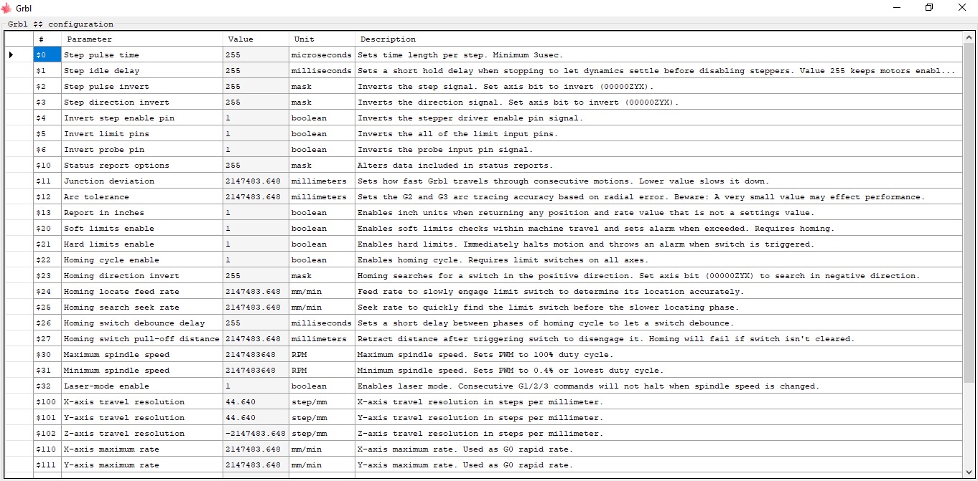
Task: Edit Z-axis travel resolution value
Action: (x=256, y=434)
